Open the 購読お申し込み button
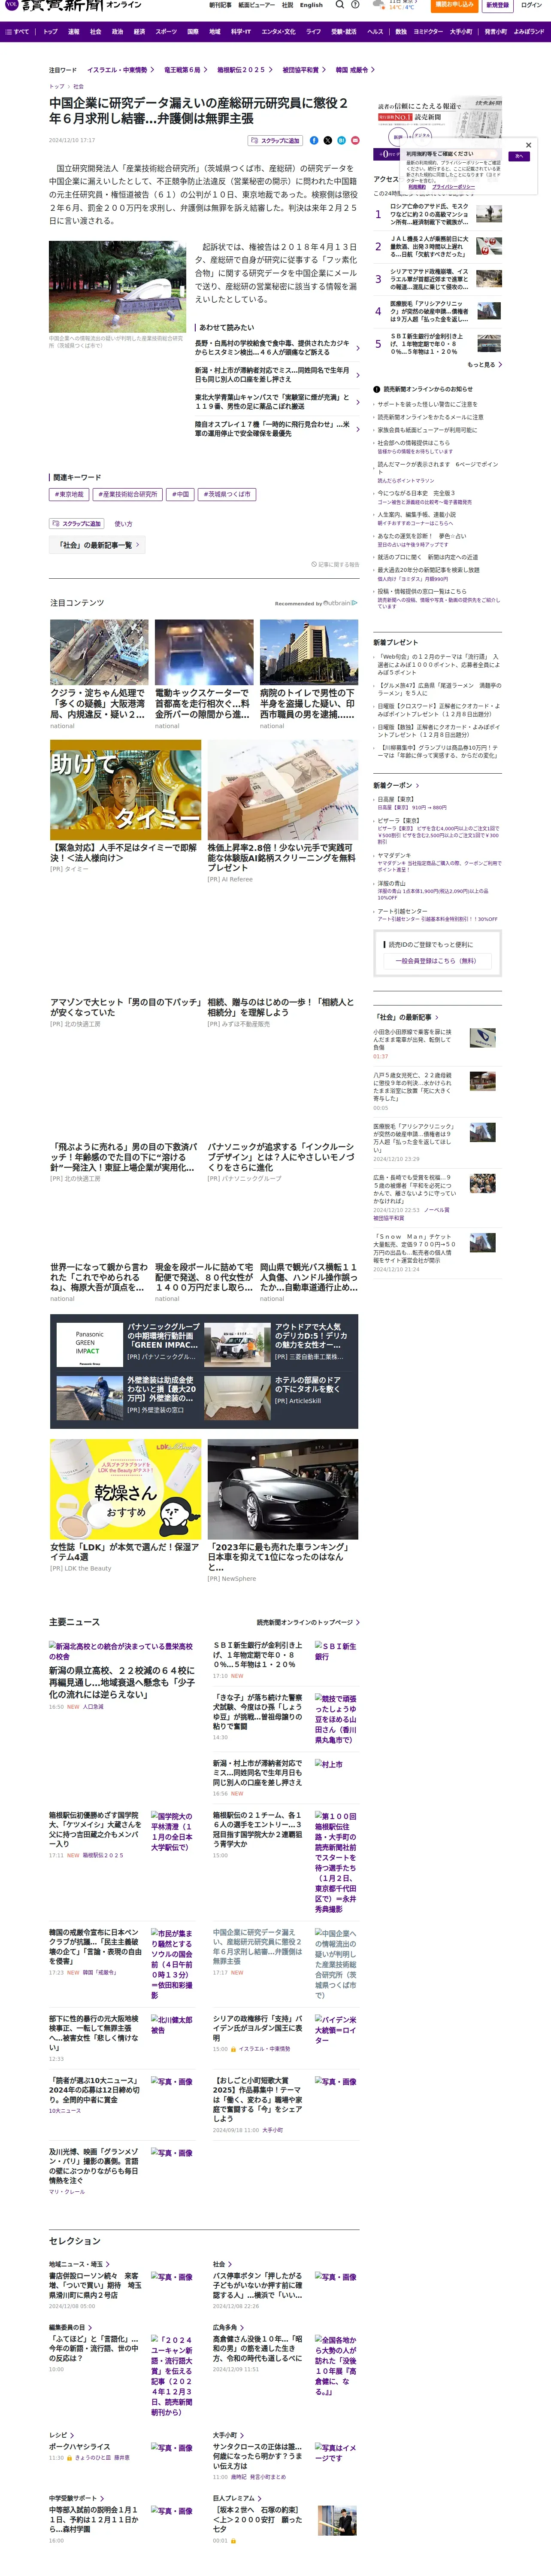Image resolution: width=551 pixels, height=2576 pixels. [x=454, y=5]
